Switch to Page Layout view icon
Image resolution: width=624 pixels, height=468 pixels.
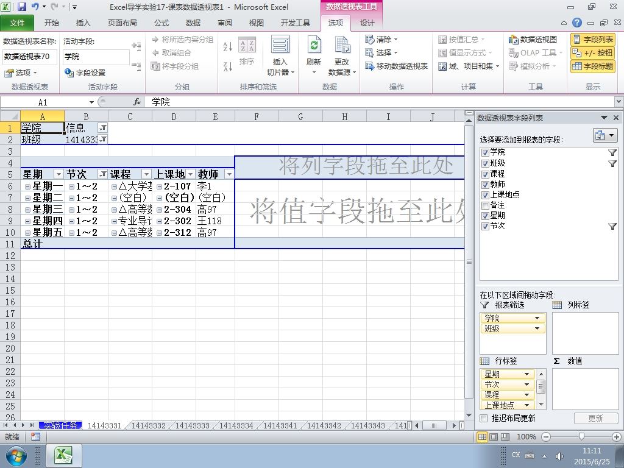click(x=494, y=436)
